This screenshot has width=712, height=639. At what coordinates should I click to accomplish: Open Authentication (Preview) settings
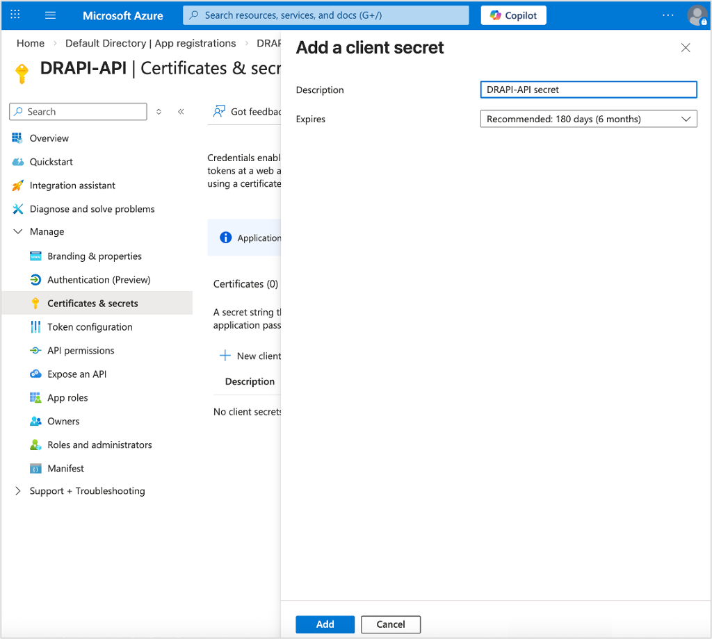click(x=99, y=279)
